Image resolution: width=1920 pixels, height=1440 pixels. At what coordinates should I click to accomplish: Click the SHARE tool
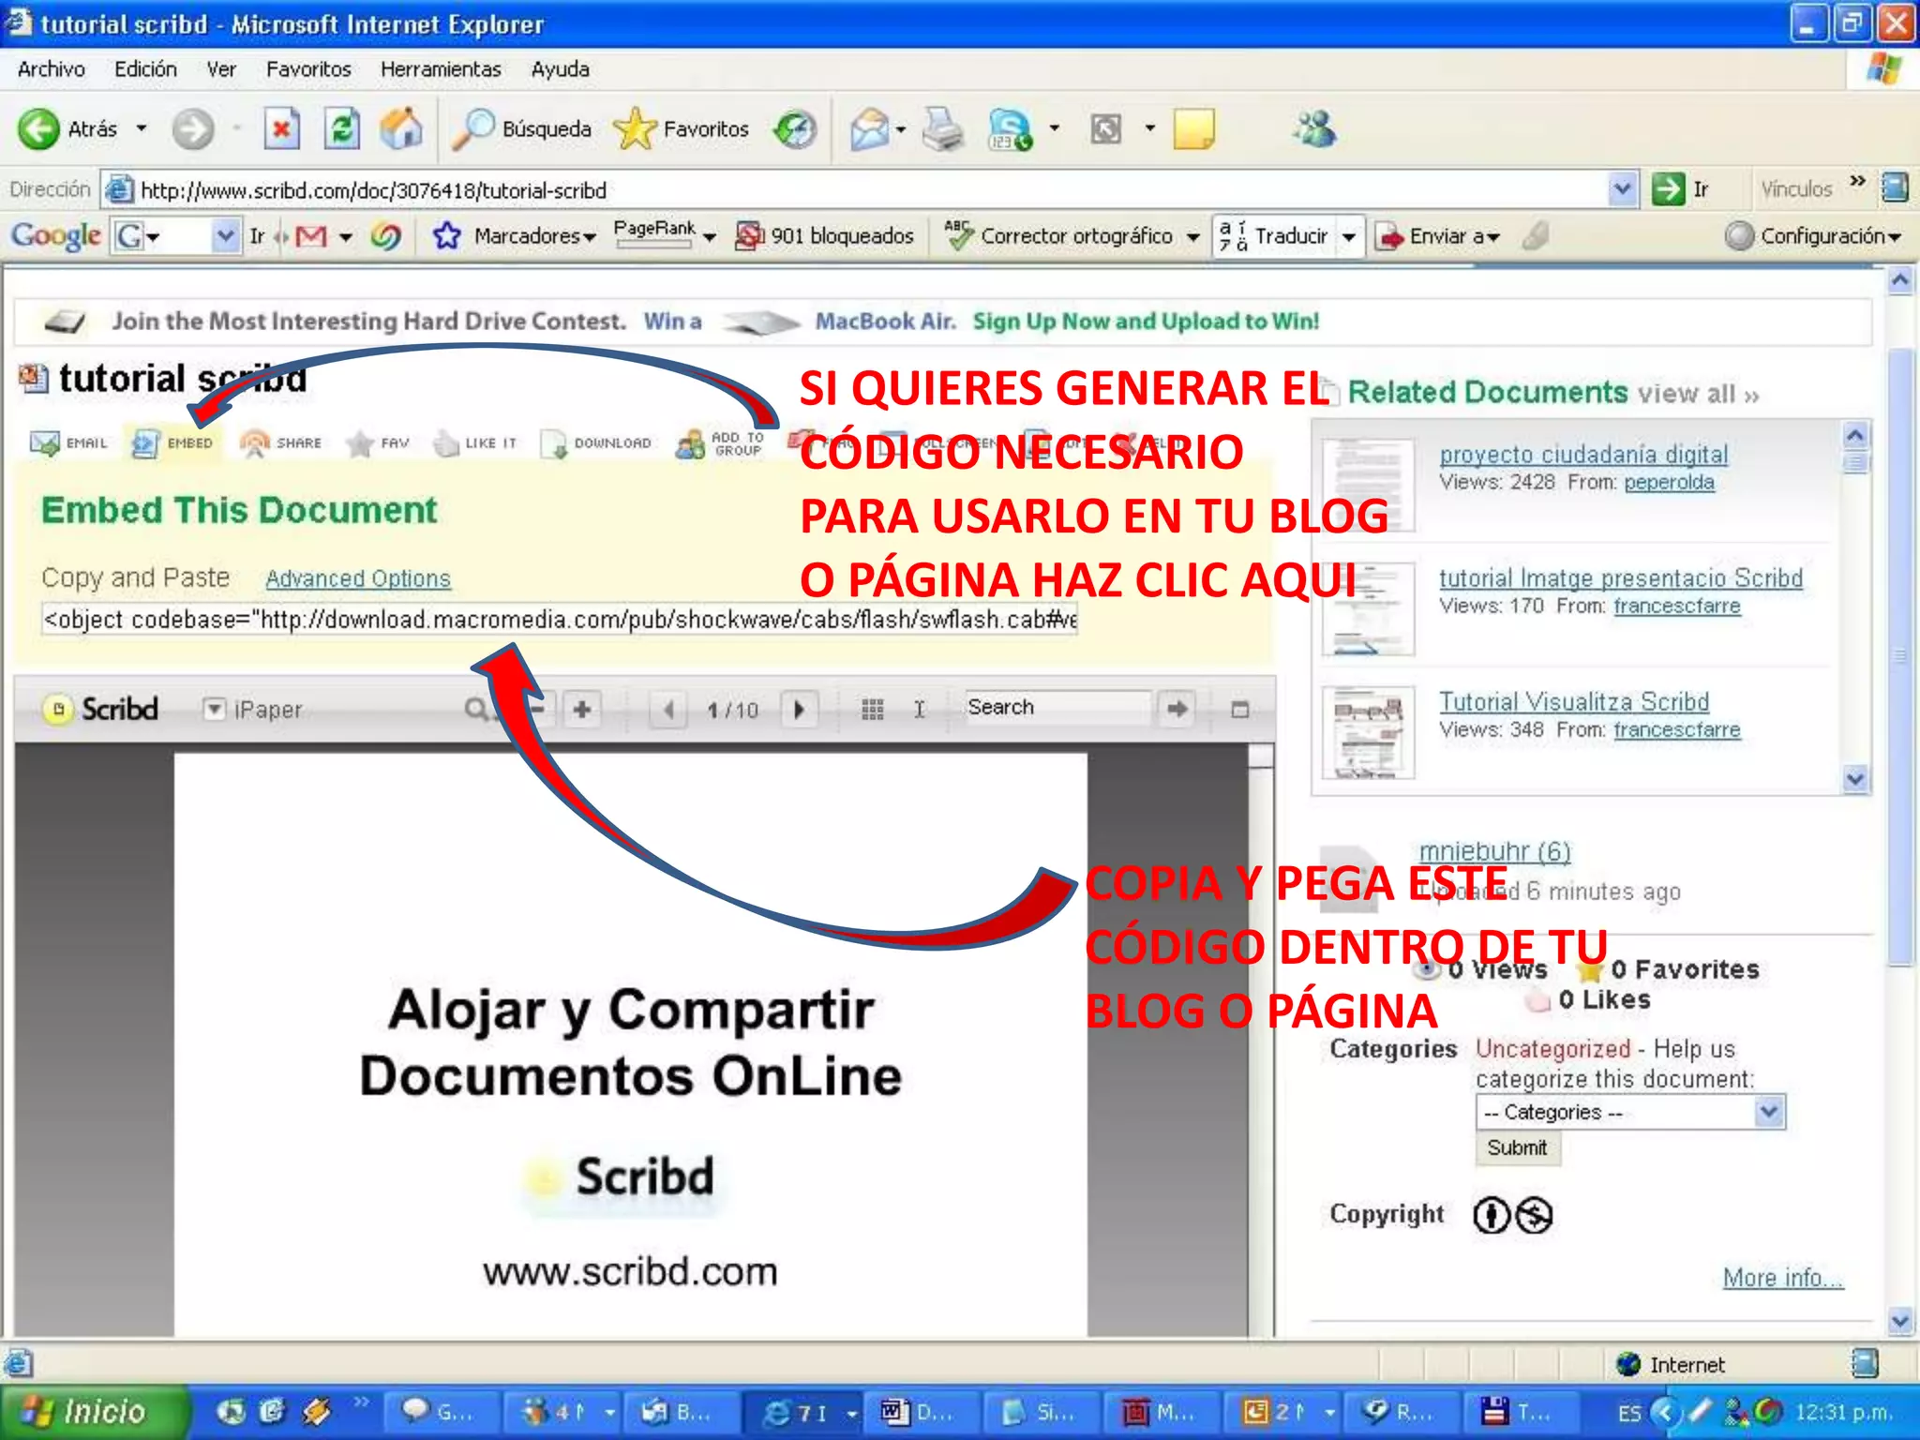(x=279, y=442)
